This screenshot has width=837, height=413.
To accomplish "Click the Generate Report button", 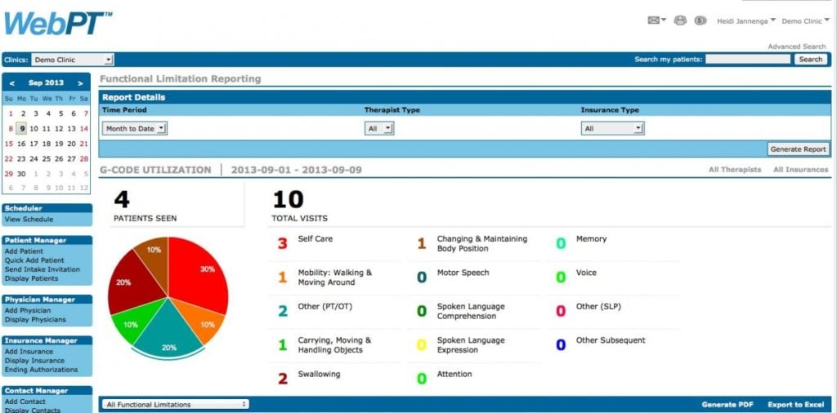I will click(798, 149).
